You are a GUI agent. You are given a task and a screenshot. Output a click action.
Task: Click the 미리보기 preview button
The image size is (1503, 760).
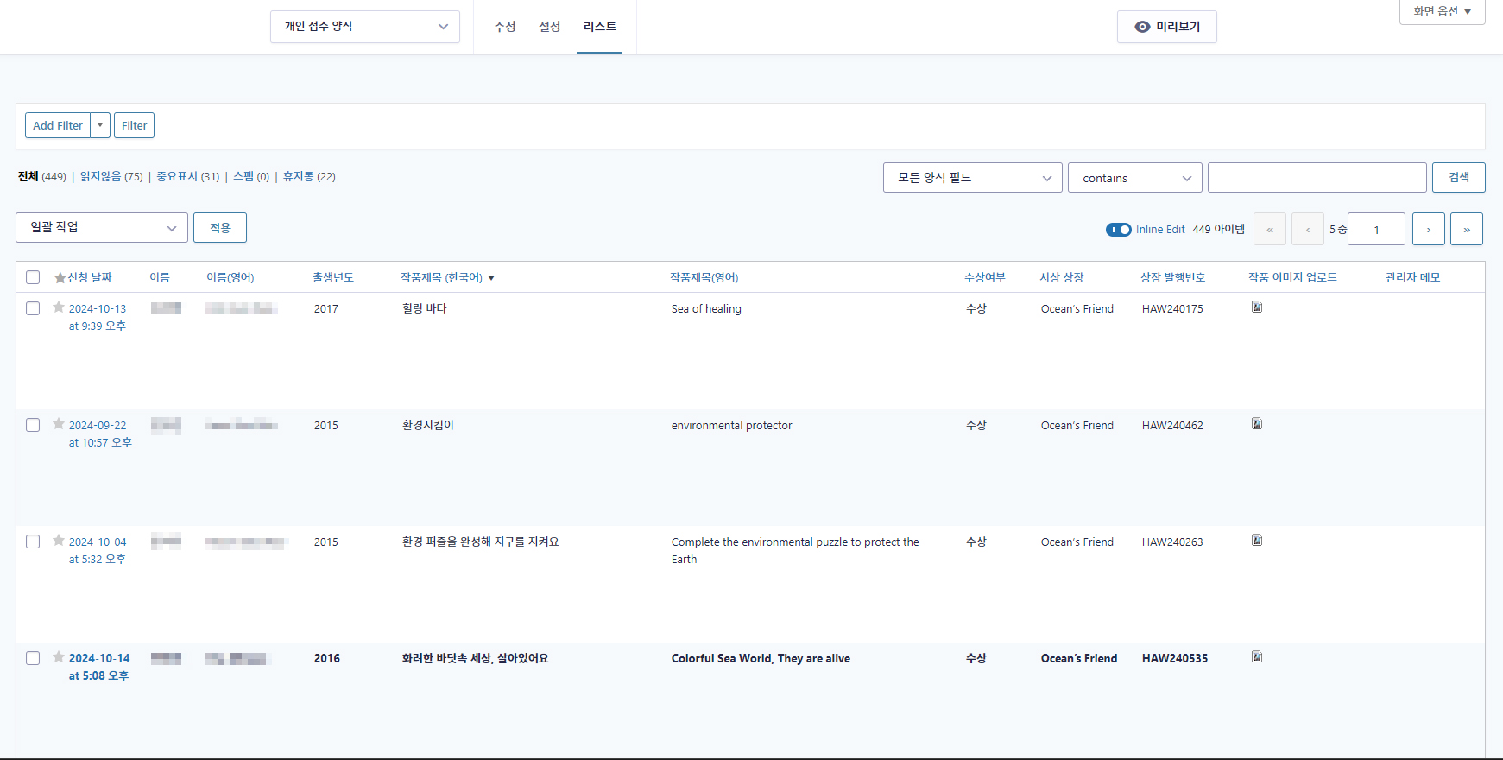click(1166, 27)
